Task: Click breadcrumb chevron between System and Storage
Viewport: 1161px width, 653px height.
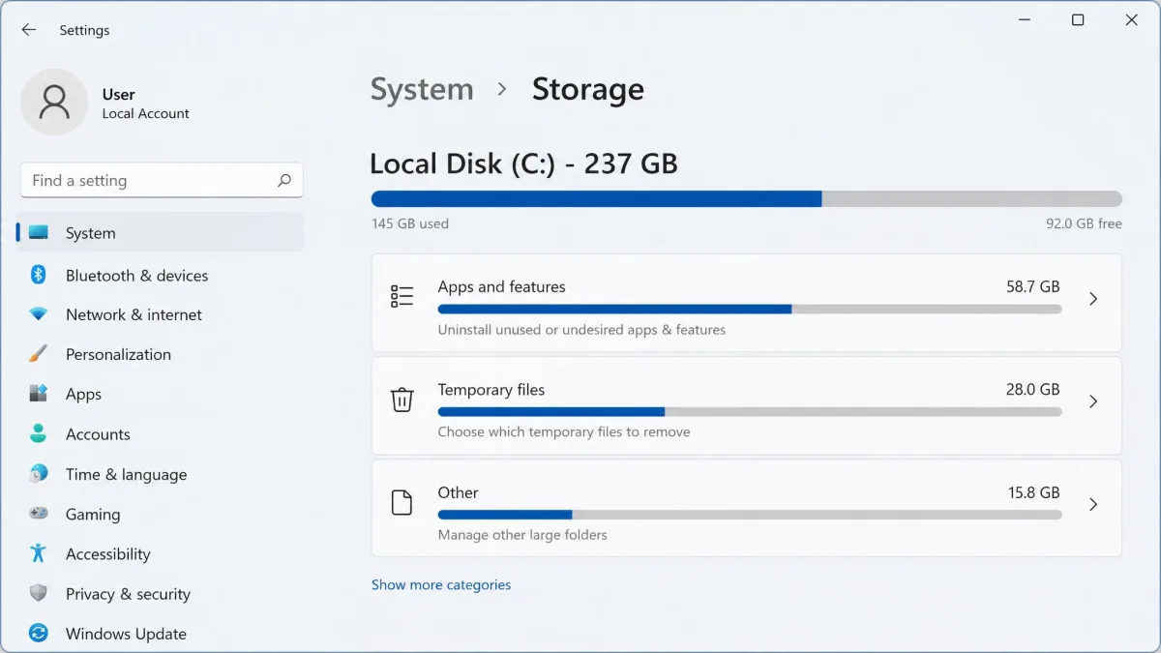Action: pyautogui.click(x=502, y=89)
